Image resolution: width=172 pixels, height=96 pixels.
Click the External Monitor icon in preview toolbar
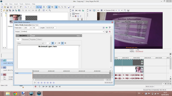click(x=94, y=10)
